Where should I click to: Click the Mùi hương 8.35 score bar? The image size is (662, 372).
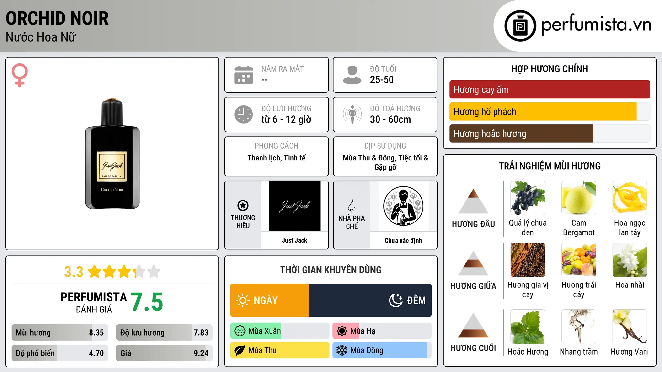pyautogui.click(x=60, y=333)
